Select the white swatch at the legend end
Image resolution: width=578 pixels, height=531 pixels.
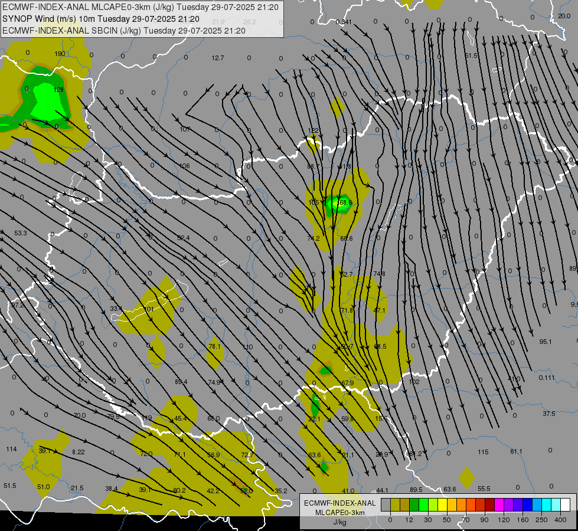coord(566,505)
